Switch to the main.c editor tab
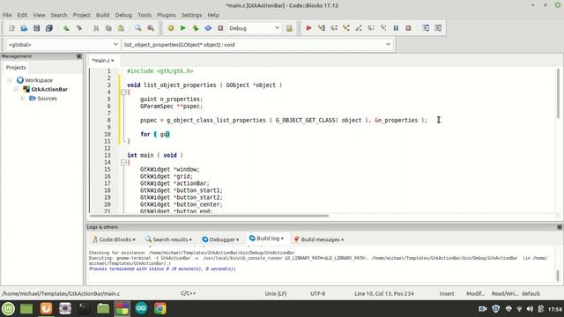 pos(103,61)
